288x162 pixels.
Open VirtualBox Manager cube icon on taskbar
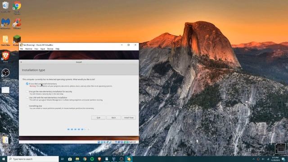point(114,159)
